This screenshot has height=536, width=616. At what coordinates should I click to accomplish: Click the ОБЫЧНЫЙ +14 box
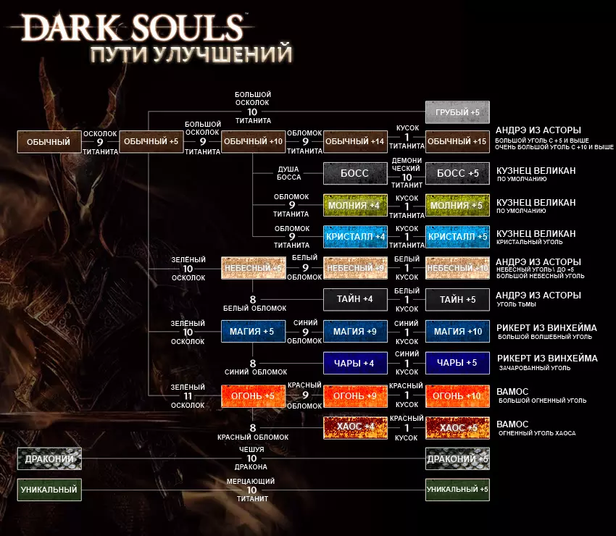[x=355, y=142]
